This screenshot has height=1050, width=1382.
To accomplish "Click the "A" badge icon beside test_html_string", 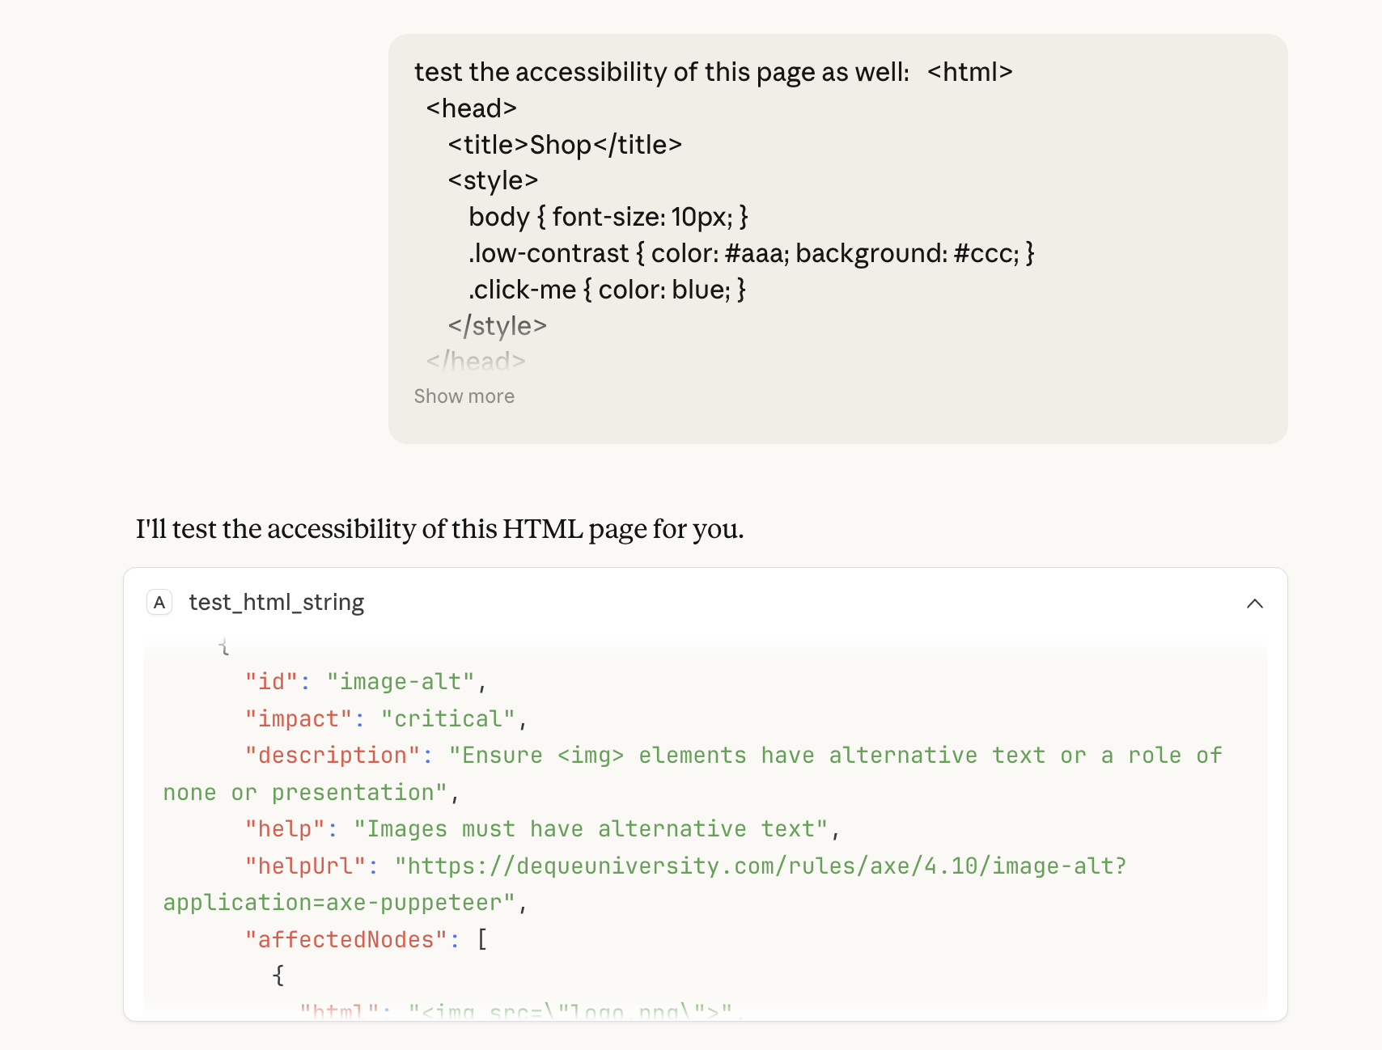I will (159, 602).
